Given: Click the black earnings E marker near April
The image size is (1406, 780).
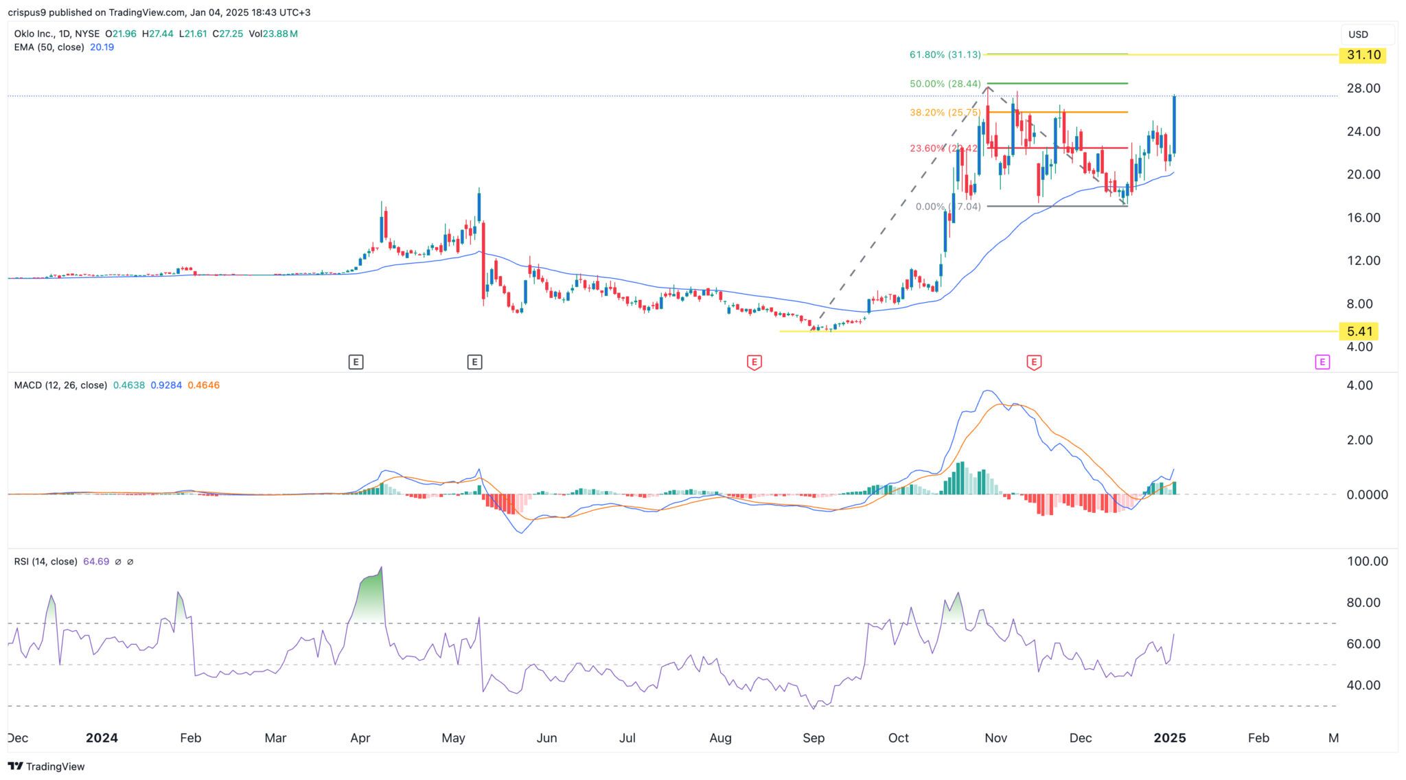Looking at the screenshot, I should 356,362.
